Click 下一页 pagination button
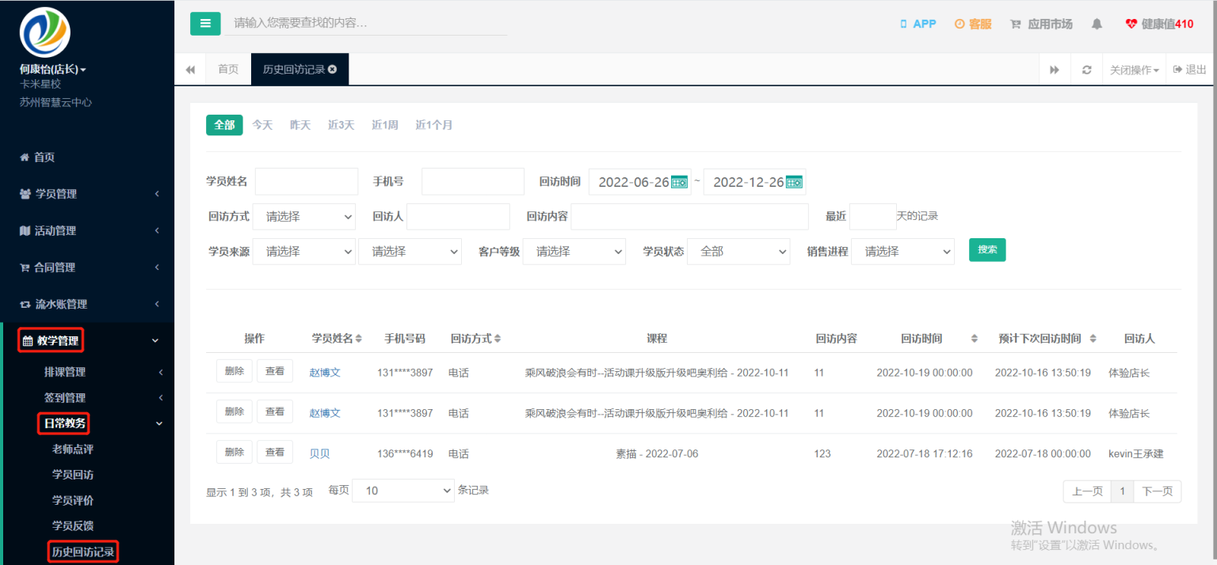This screenshot has width=1217, height=565. (1158, 491)
